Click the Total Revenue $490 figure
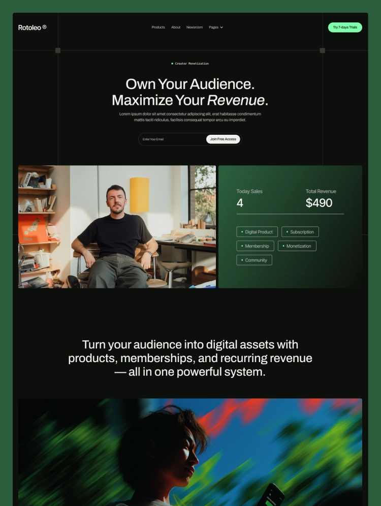 tap(319, 203)
